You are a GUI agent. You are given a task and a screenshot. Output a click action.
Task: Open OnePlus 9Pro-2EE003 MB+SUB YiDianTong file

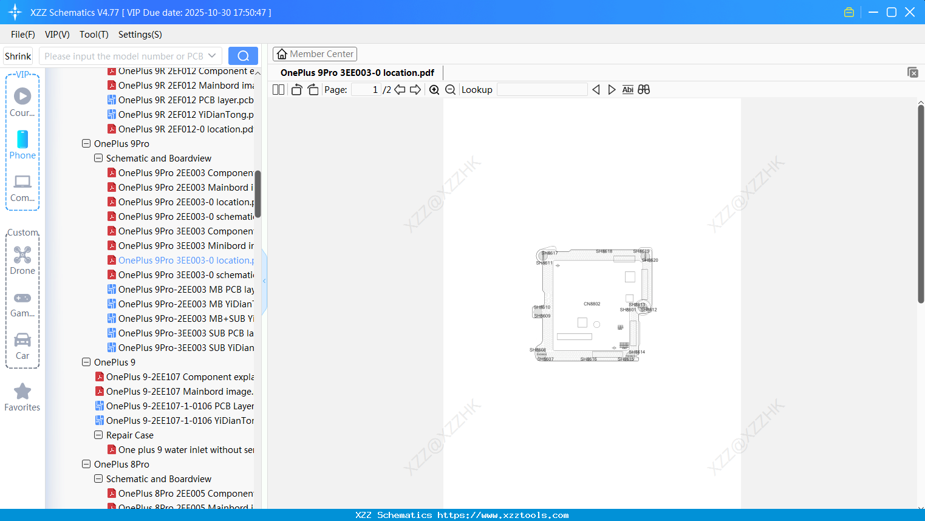tap(180, 319)
